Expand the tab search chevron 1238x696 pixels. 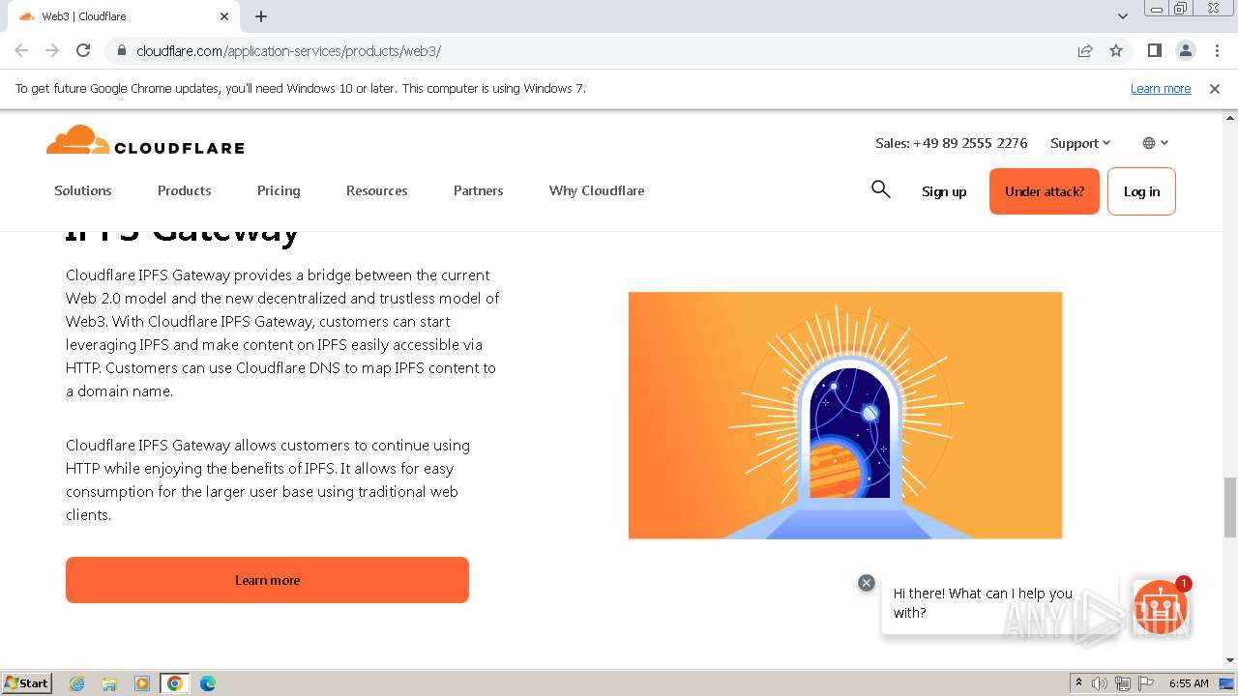click(x=1123, y=16)
